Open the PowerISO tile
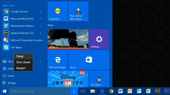The width and height of the screenshot is (170, 95). click(58, 11)
